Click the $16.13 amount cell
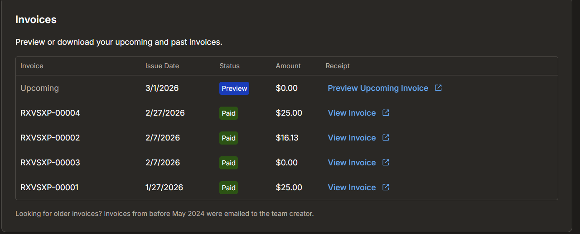 (287, 138)
